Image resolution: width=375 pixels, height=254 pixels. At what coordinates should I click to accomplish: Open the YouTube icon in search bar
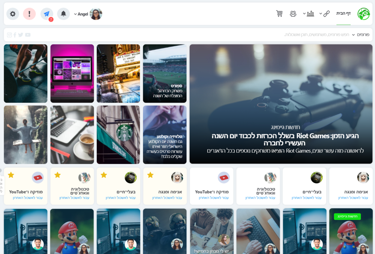pyautogui.click(x=28, y=35)
